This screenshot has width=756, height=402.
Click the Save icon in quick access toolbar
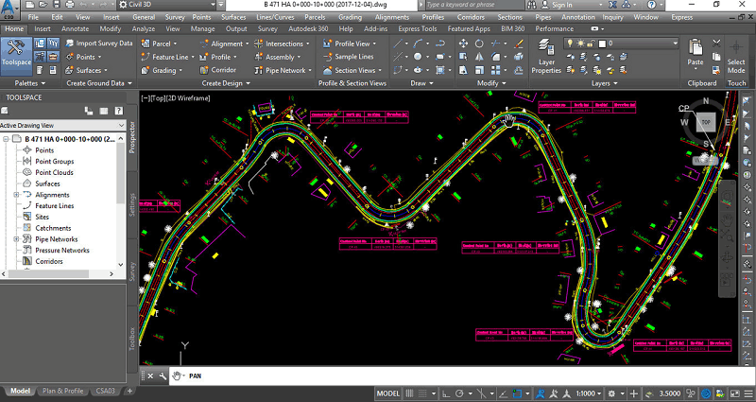click(57, 5)
